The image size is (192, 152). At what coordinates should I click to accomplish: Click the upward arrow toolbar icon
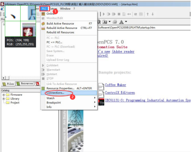click(x=148, y=14)
